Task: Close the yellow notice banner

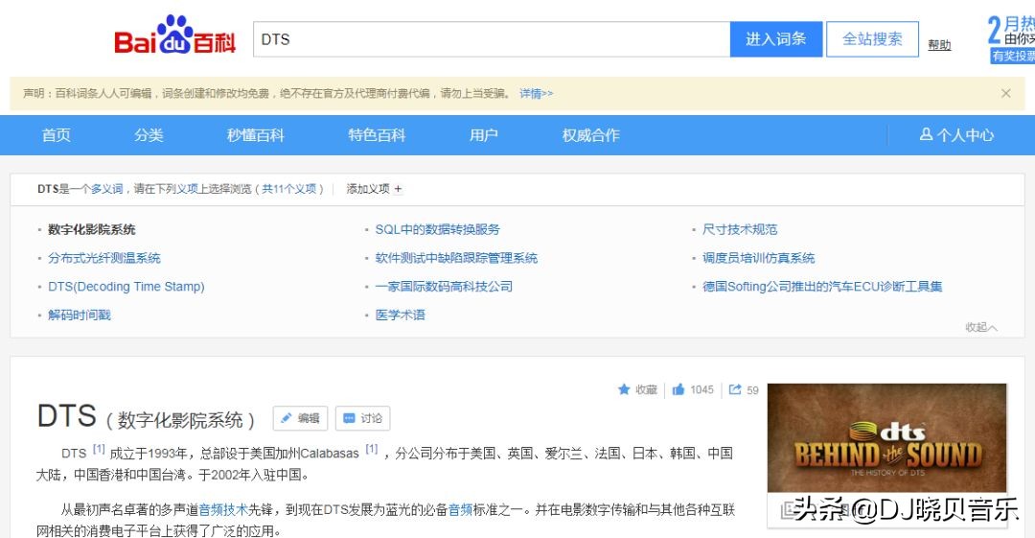Action: pos(1006,93)
